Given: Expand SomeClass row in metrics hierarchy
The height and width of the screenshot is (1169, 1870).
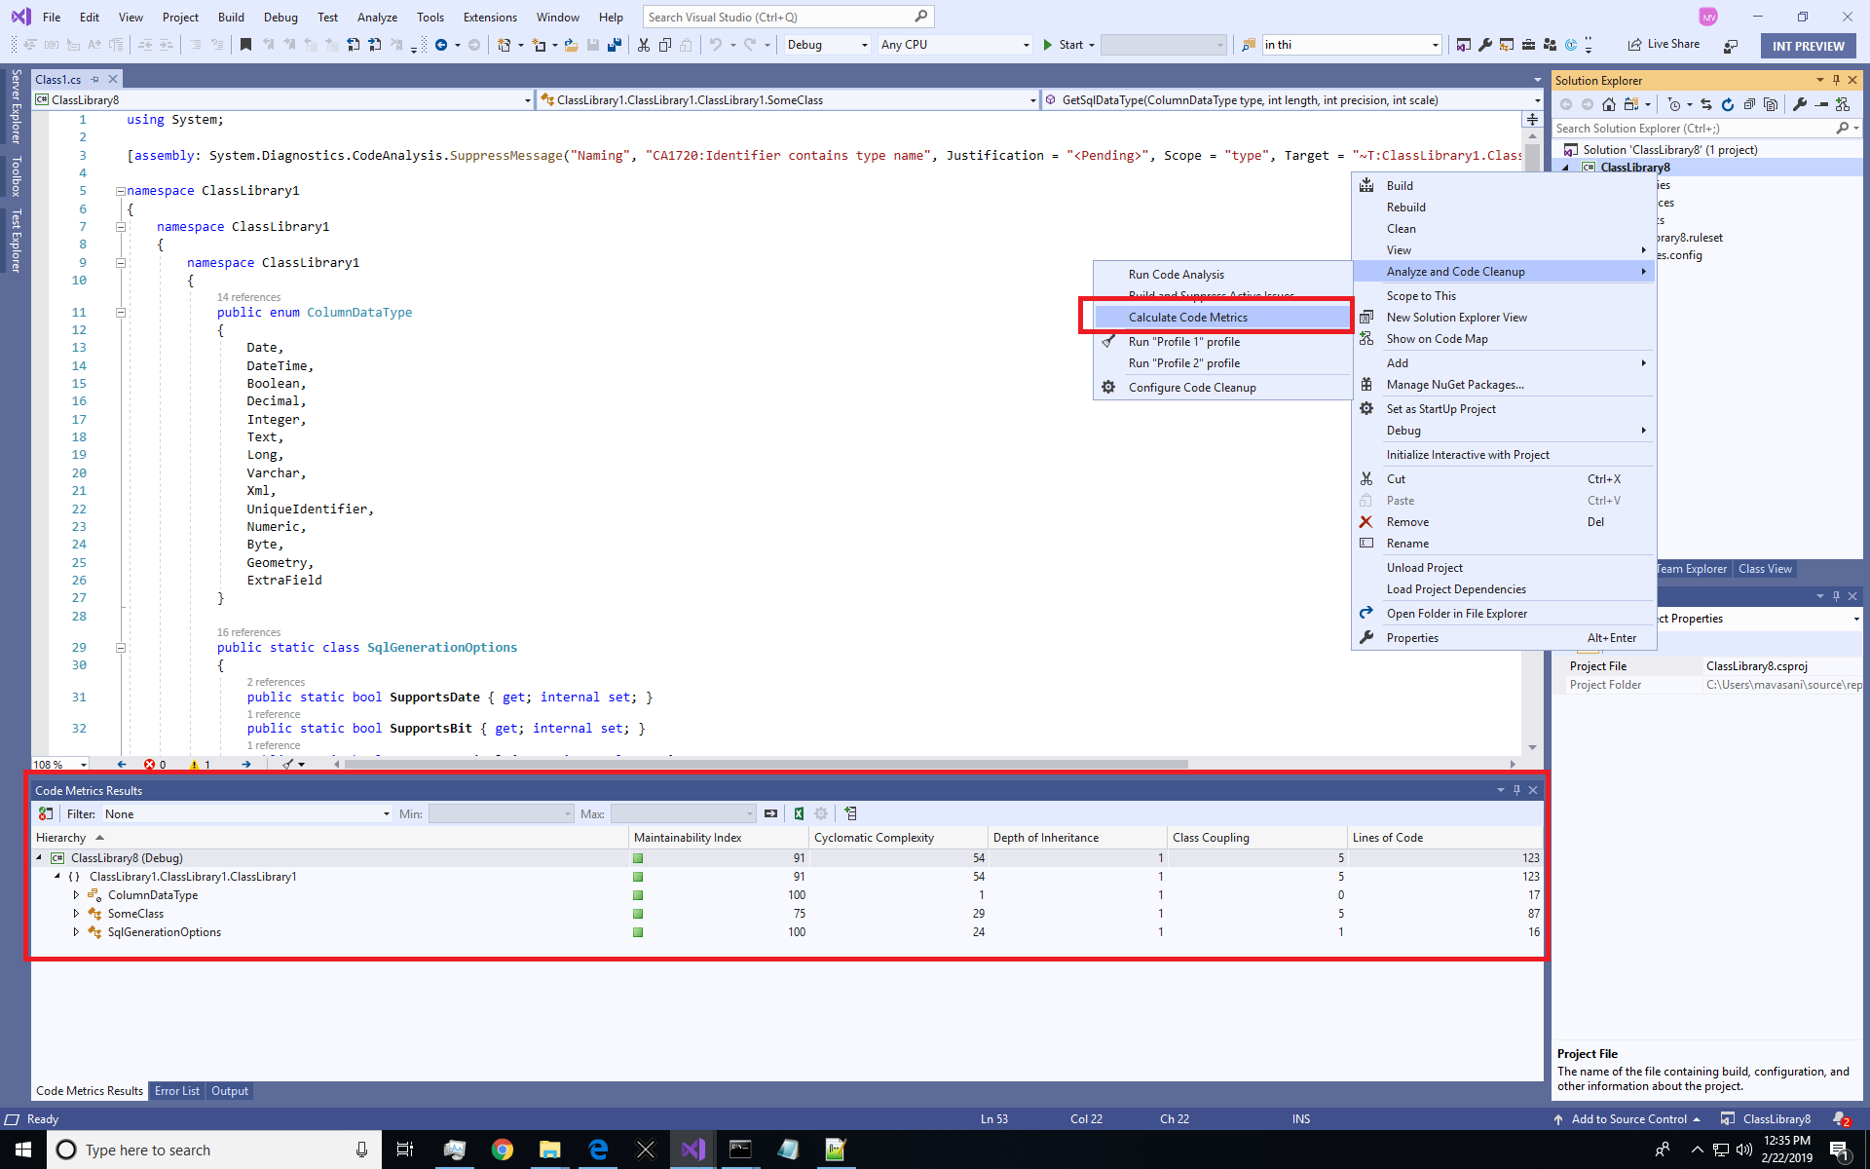Looking at the screenshot, I should click(76, 914).
